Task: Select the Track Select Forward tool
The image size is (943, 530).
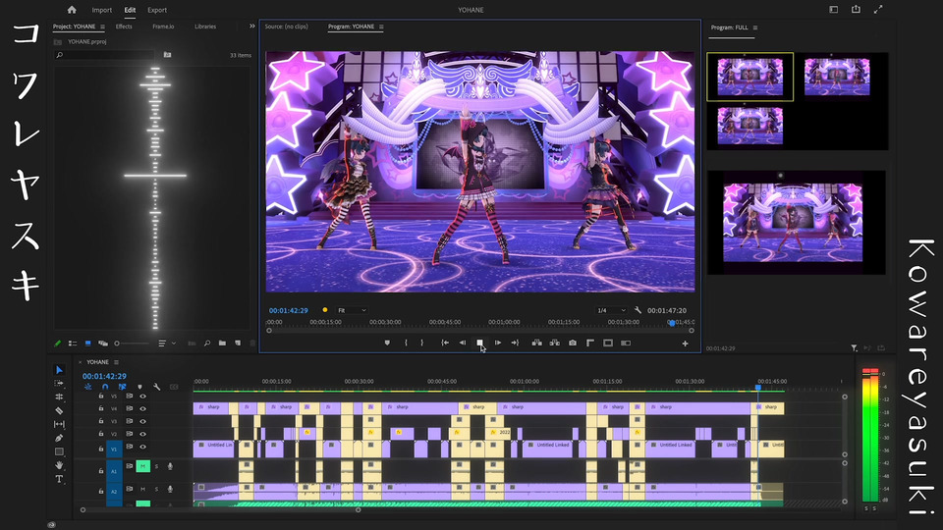Action: pos(59,384)
